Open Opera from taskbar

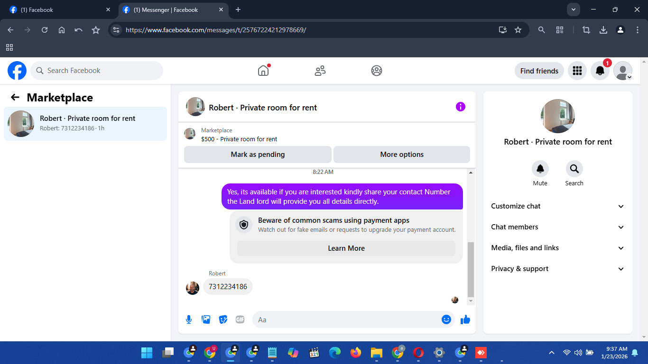click(x=418, y=353)
